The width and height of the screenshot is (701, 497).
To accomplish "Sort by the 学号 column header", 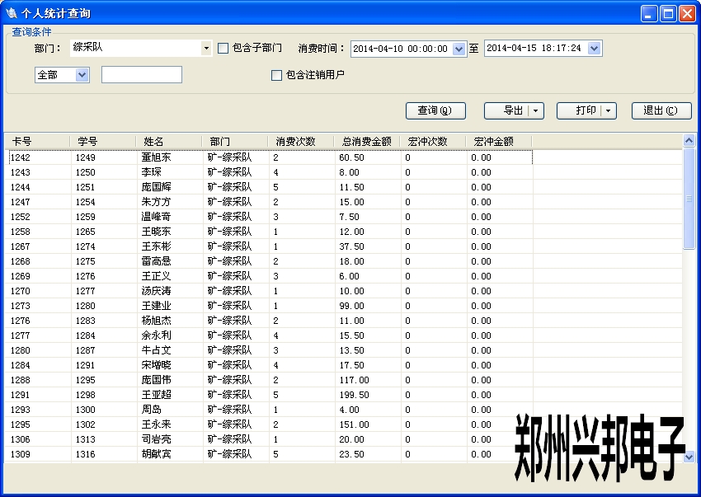I will pyautogui.click(x=103, y=142).
